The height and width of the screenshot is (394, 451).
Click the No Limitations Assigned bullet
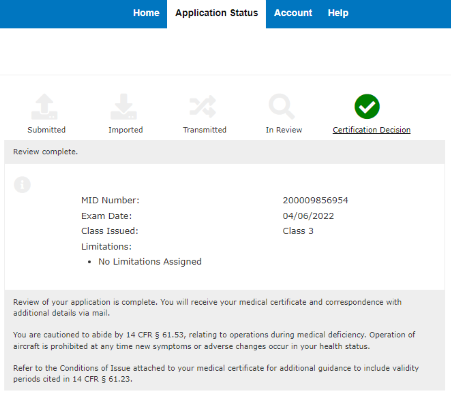pos(150,261)
